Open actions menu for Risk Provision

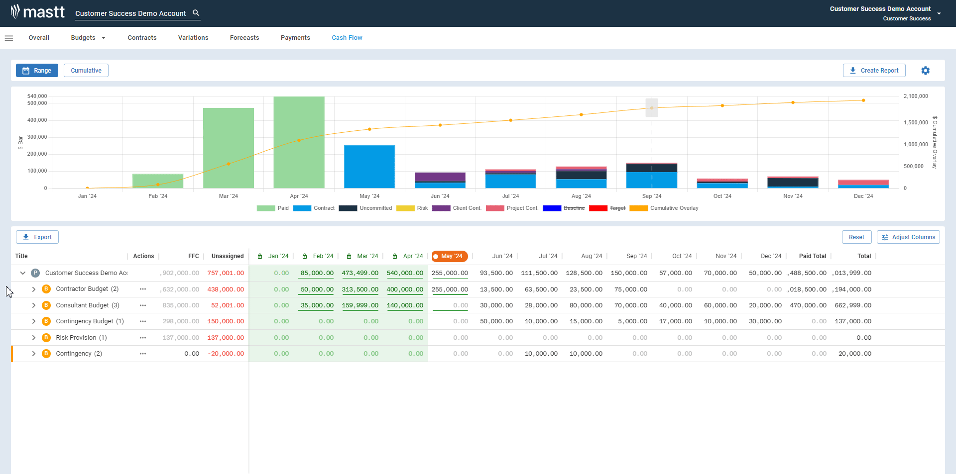pyautogui.click(x=143, y=338)
